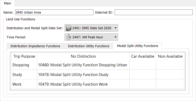Click the DMS Data Set network icon
The width and height of the screenshot is (196, 101).
point(69,28)
